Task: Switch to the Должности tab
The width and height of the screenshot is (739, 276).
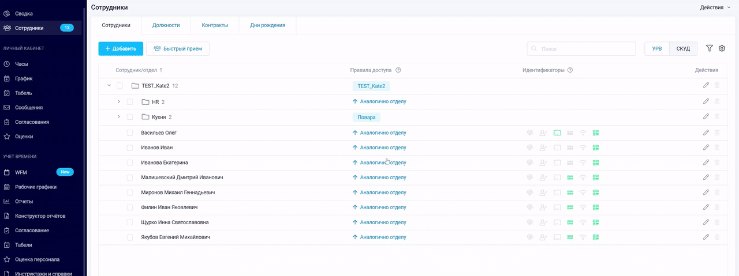Action: coord(166,25)
